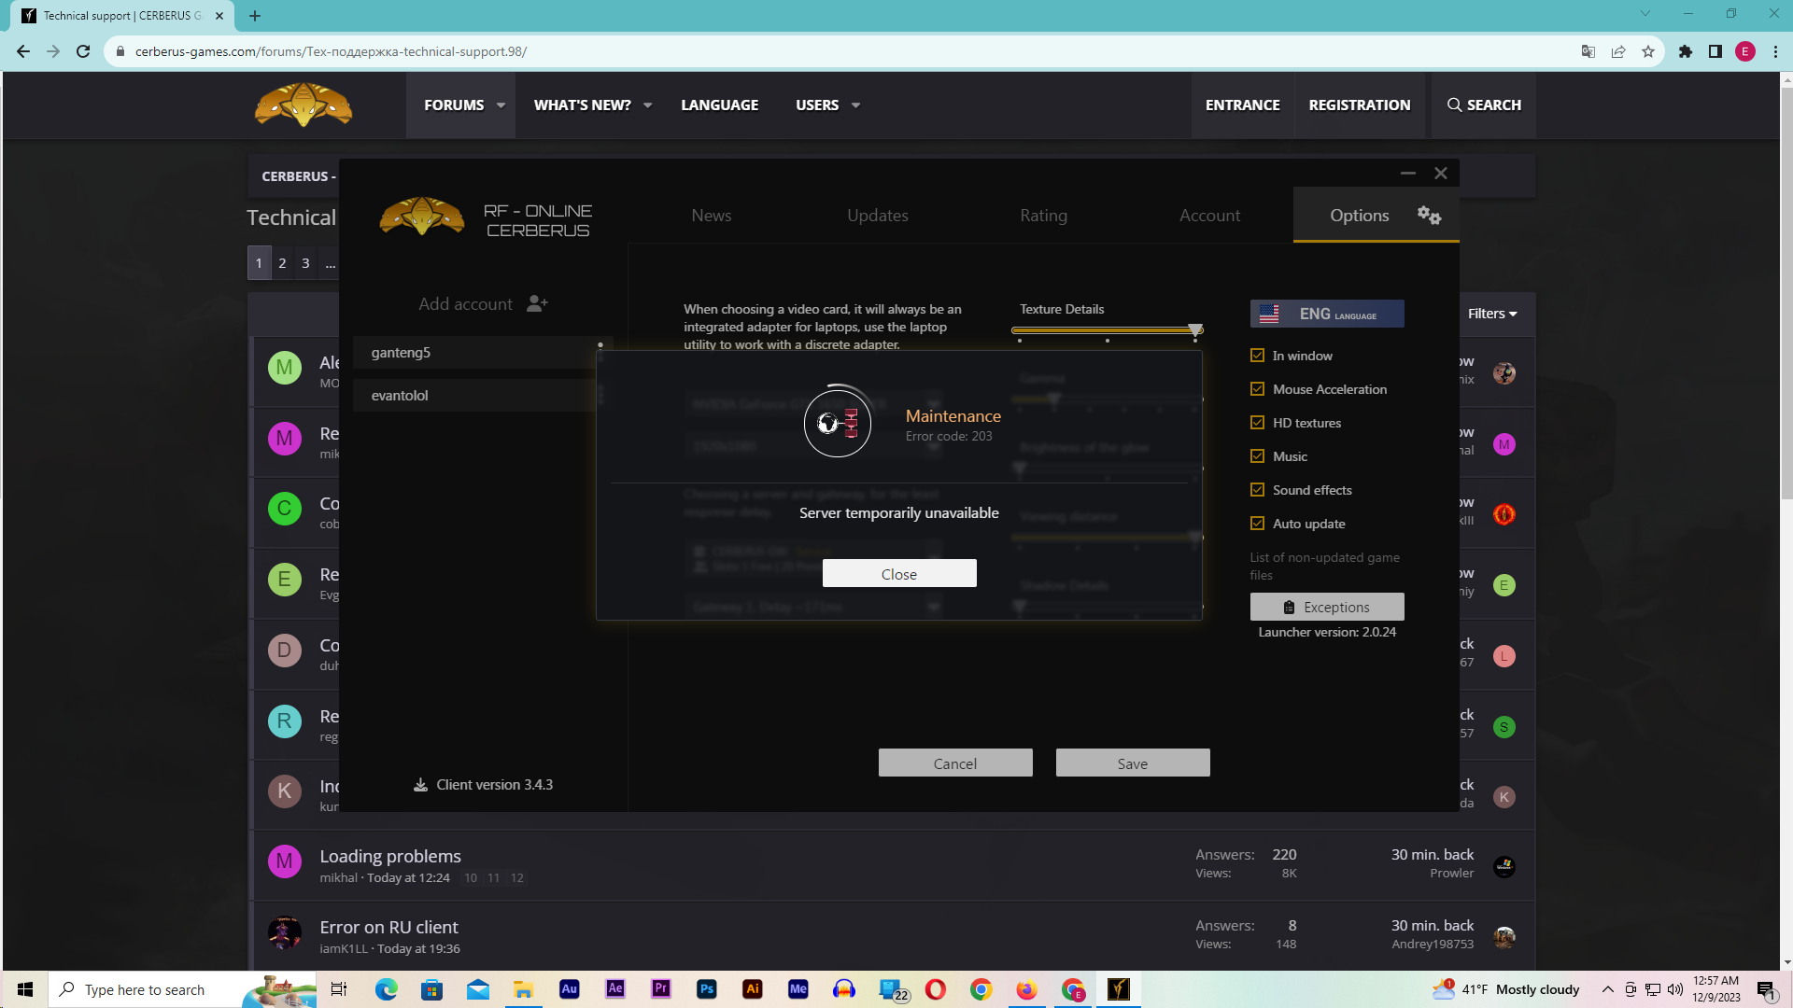Click LANGUAGE in forum navigation
Screen dimensions: 1793x1008
click(x=719, y=105)
